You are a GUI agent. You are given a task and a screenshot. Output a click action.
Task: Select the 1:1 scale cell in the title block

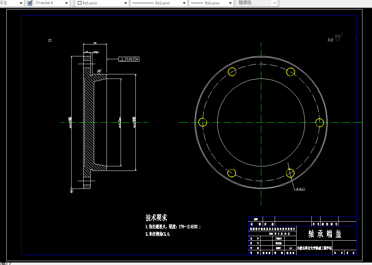(291, 248)
